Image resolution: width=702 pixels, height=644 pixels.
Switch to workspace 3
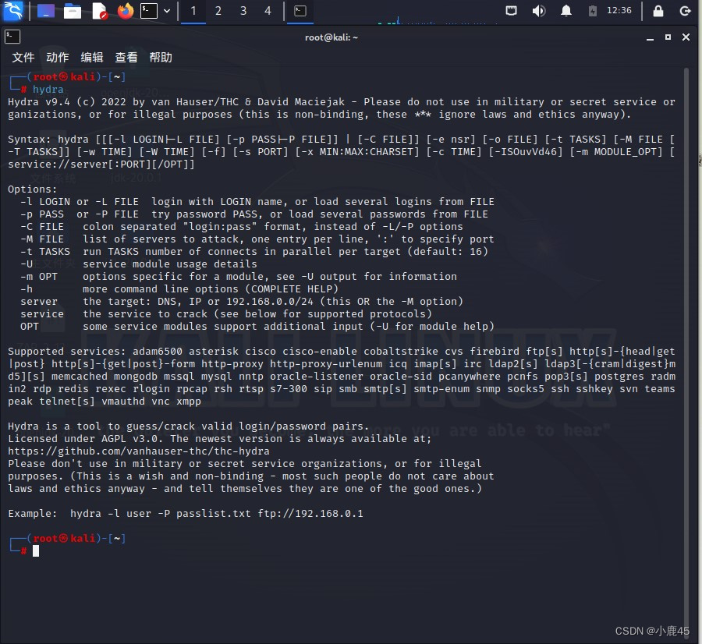tap(243, 11)
